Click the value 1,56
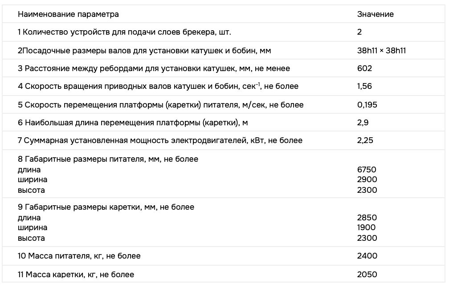 tap(364, 86)
